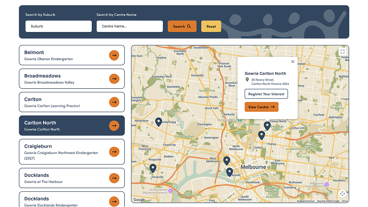This screenshot has height=207, width=368.
Task: Click View Centre button
Action: [x=261, y=107]
